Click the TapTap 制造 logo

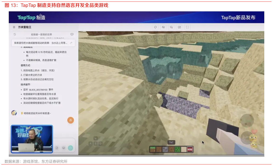point(31,17)
